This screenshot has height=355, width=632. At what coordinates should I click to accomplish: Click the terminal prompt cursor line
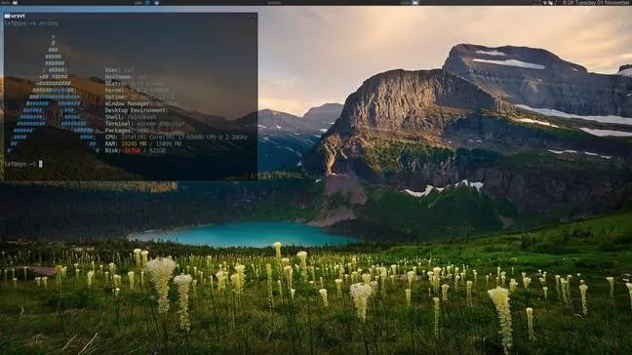[23, 164]
